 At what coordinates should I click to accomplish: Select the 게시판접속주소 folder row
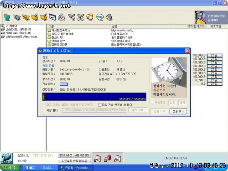pos(59,31)
